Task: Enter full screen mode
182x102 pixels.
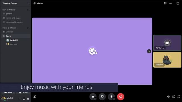Action: point(179,97)
